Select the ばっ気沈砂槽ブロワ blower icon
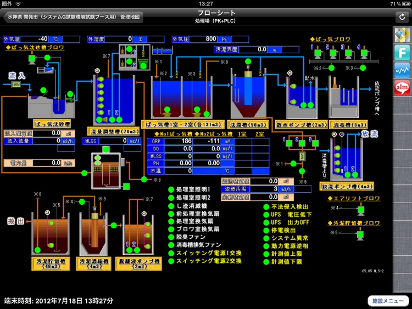The width and height of the screenshot is (412, 309). [32, 59]
